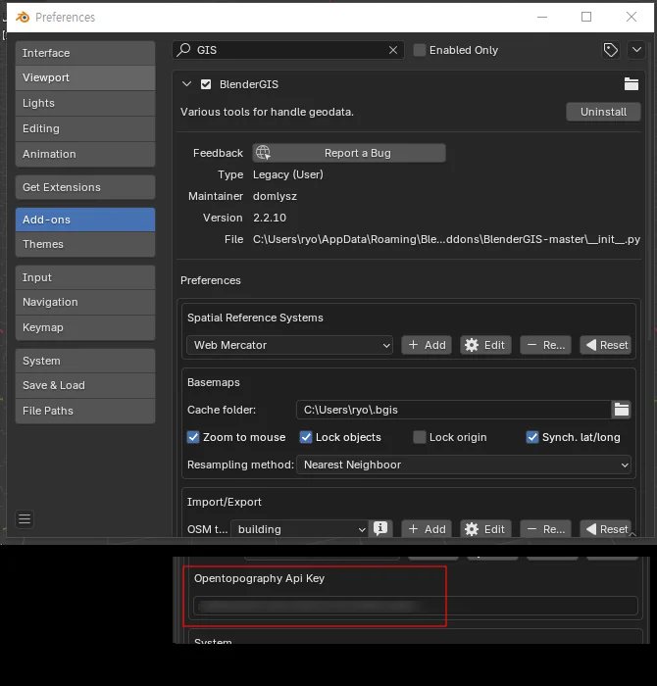Open the Themes tab
The image size is (657, 686).
tap(85, 244)
